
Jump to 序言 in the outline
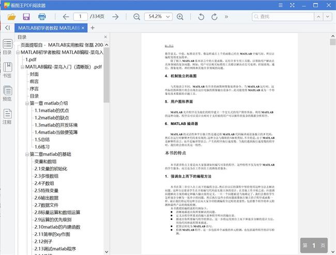tap(34, 89)
